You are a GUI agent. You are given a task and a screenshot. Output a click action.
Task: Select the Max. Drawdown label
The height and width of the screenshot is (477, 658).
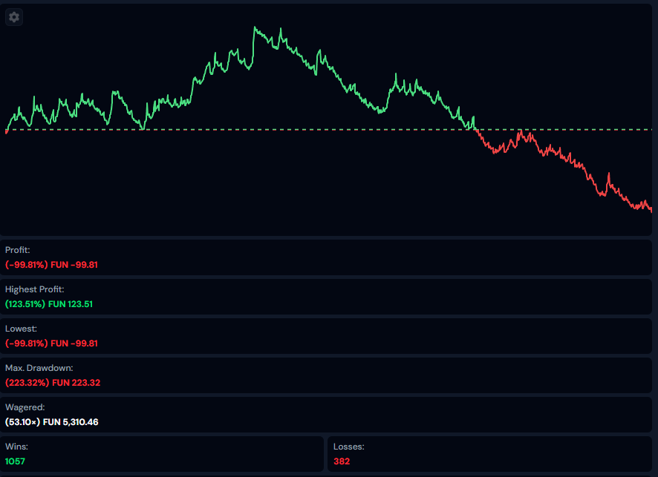coord(39,367)
